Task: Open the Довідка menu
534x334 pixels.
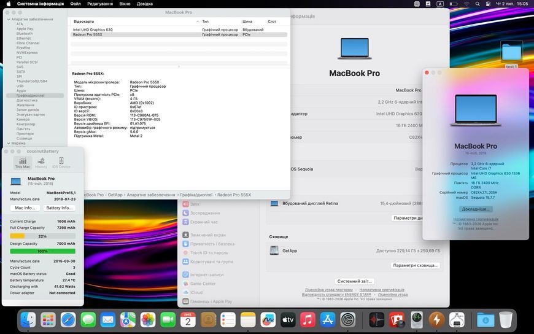Action: (145, 4)
